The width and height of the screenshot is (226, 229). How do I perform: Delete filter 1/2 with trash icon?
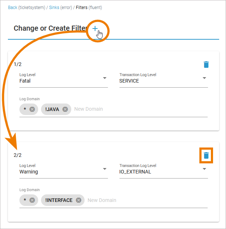[206, 65]
